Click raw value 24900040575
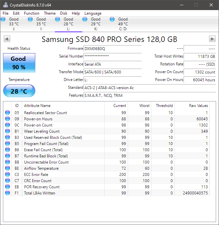219x225 pixels. tap(195, 193)
